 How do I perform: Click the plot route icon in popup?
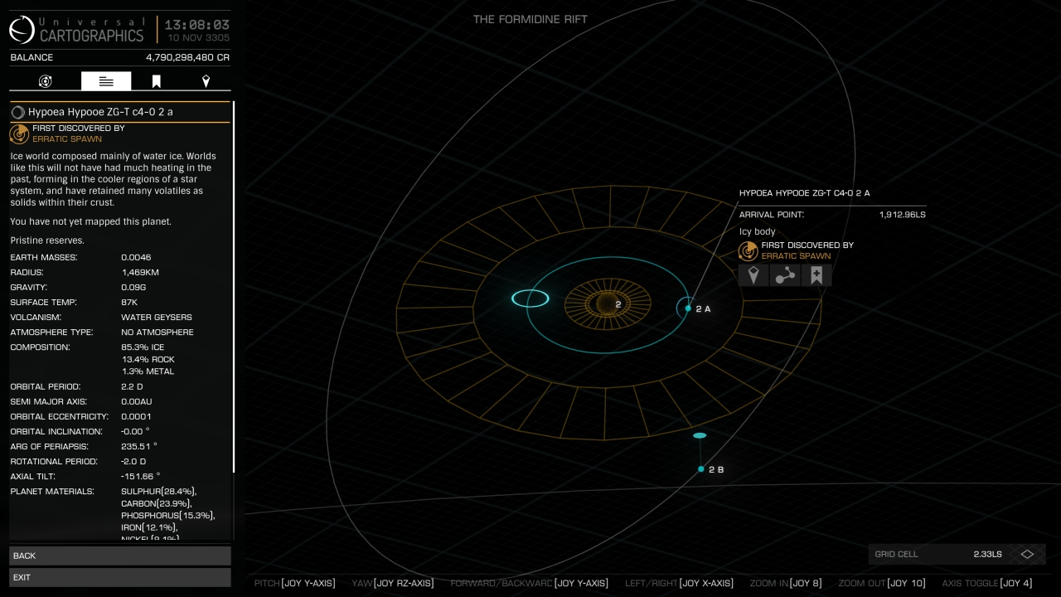[x=785, y=275]
